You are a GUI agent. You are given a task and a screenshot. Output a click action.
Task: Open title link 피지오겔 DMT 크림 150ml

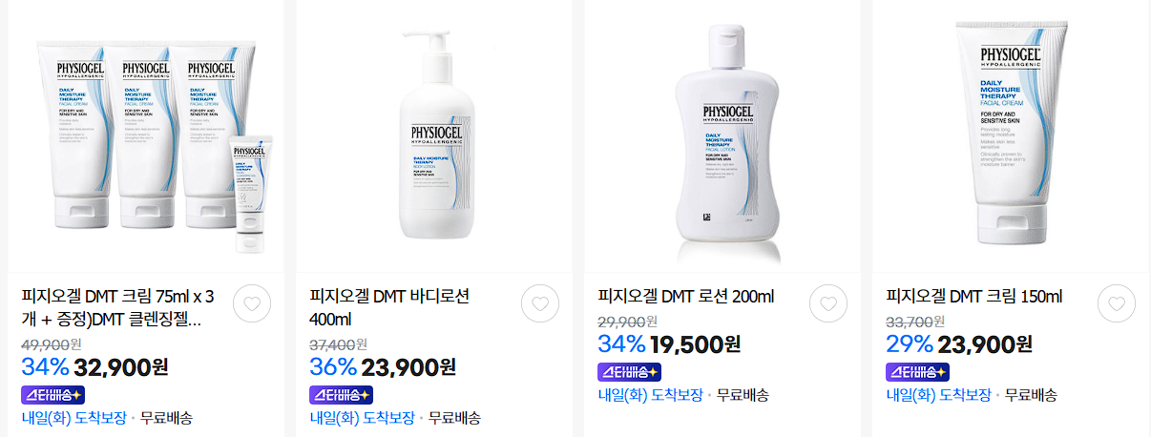[973, 297]
